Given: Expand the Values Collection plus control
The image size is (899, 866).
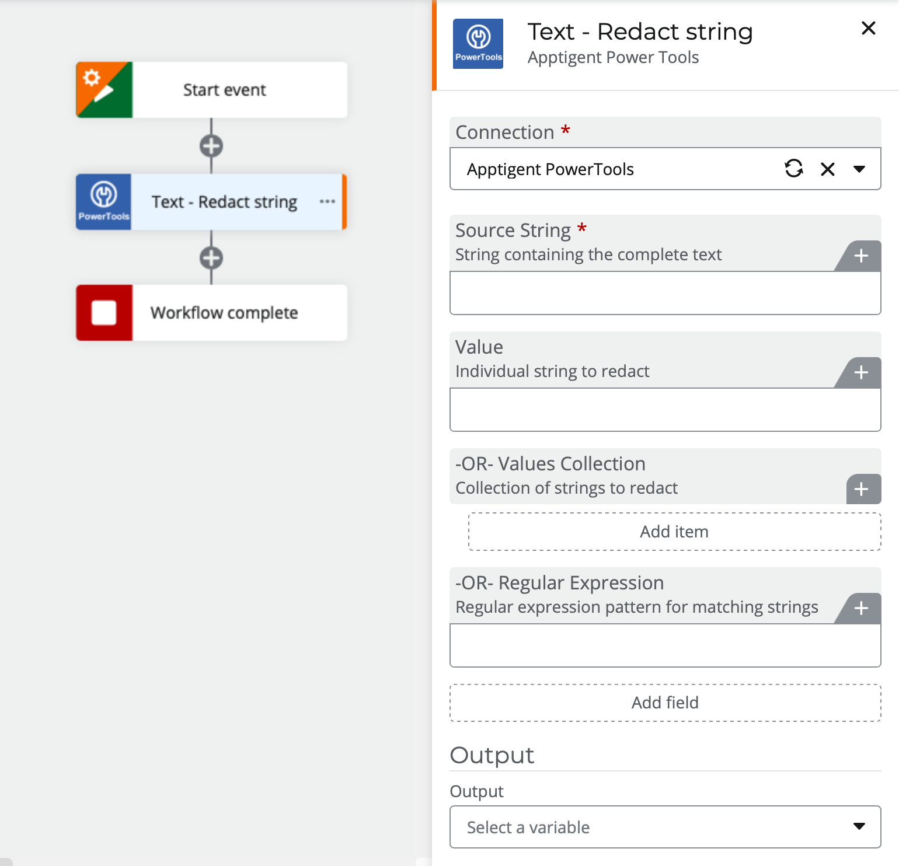Looking at the screenshot, I should point(863,489).
